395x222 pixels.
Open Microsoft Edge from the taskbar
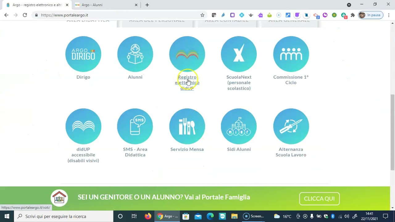coord(210,216)
